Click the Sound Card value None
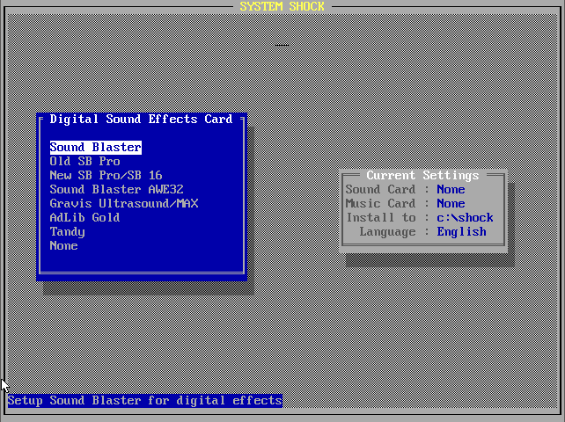The image size is (565, 422). (451, 190)
